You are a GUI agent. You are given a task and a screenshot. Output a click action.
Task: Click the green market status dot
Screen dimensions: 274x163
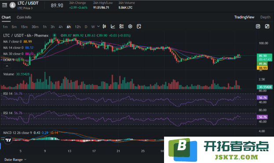coord(55,35)
